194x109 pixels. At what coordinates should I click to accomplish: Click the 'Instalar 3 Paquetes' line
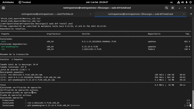[x=12, y=59]
